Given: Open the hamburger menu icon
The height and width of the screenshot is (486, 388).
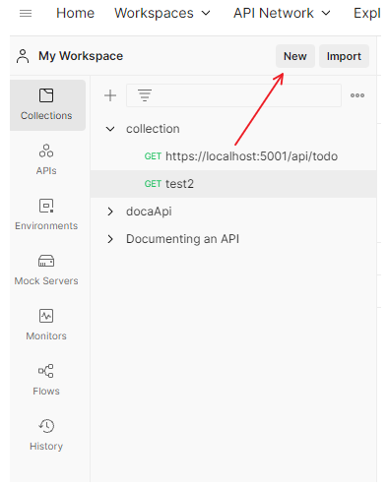Looking at the screenshot, I should 26,14.
